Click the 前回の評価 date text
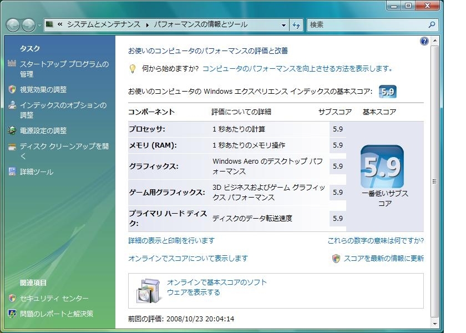Viewport: 466px width, 333px height. point(181,319)
